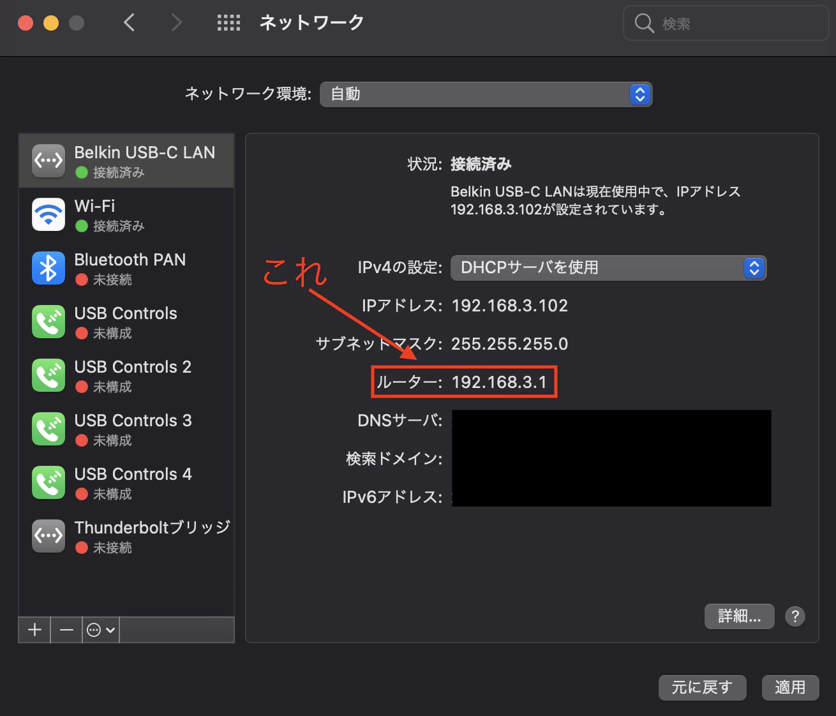
Task: Click the back navigation arrow
Action: pyautogui.click(x=129, y=23)
